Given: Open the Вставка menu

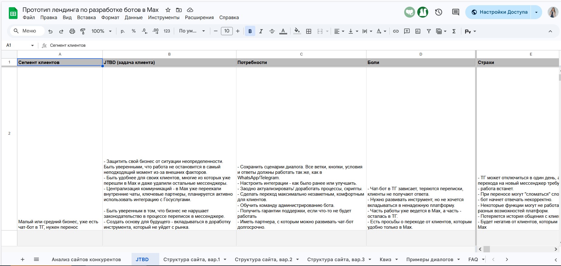Looking at the screenshot, I should [86, 18].
